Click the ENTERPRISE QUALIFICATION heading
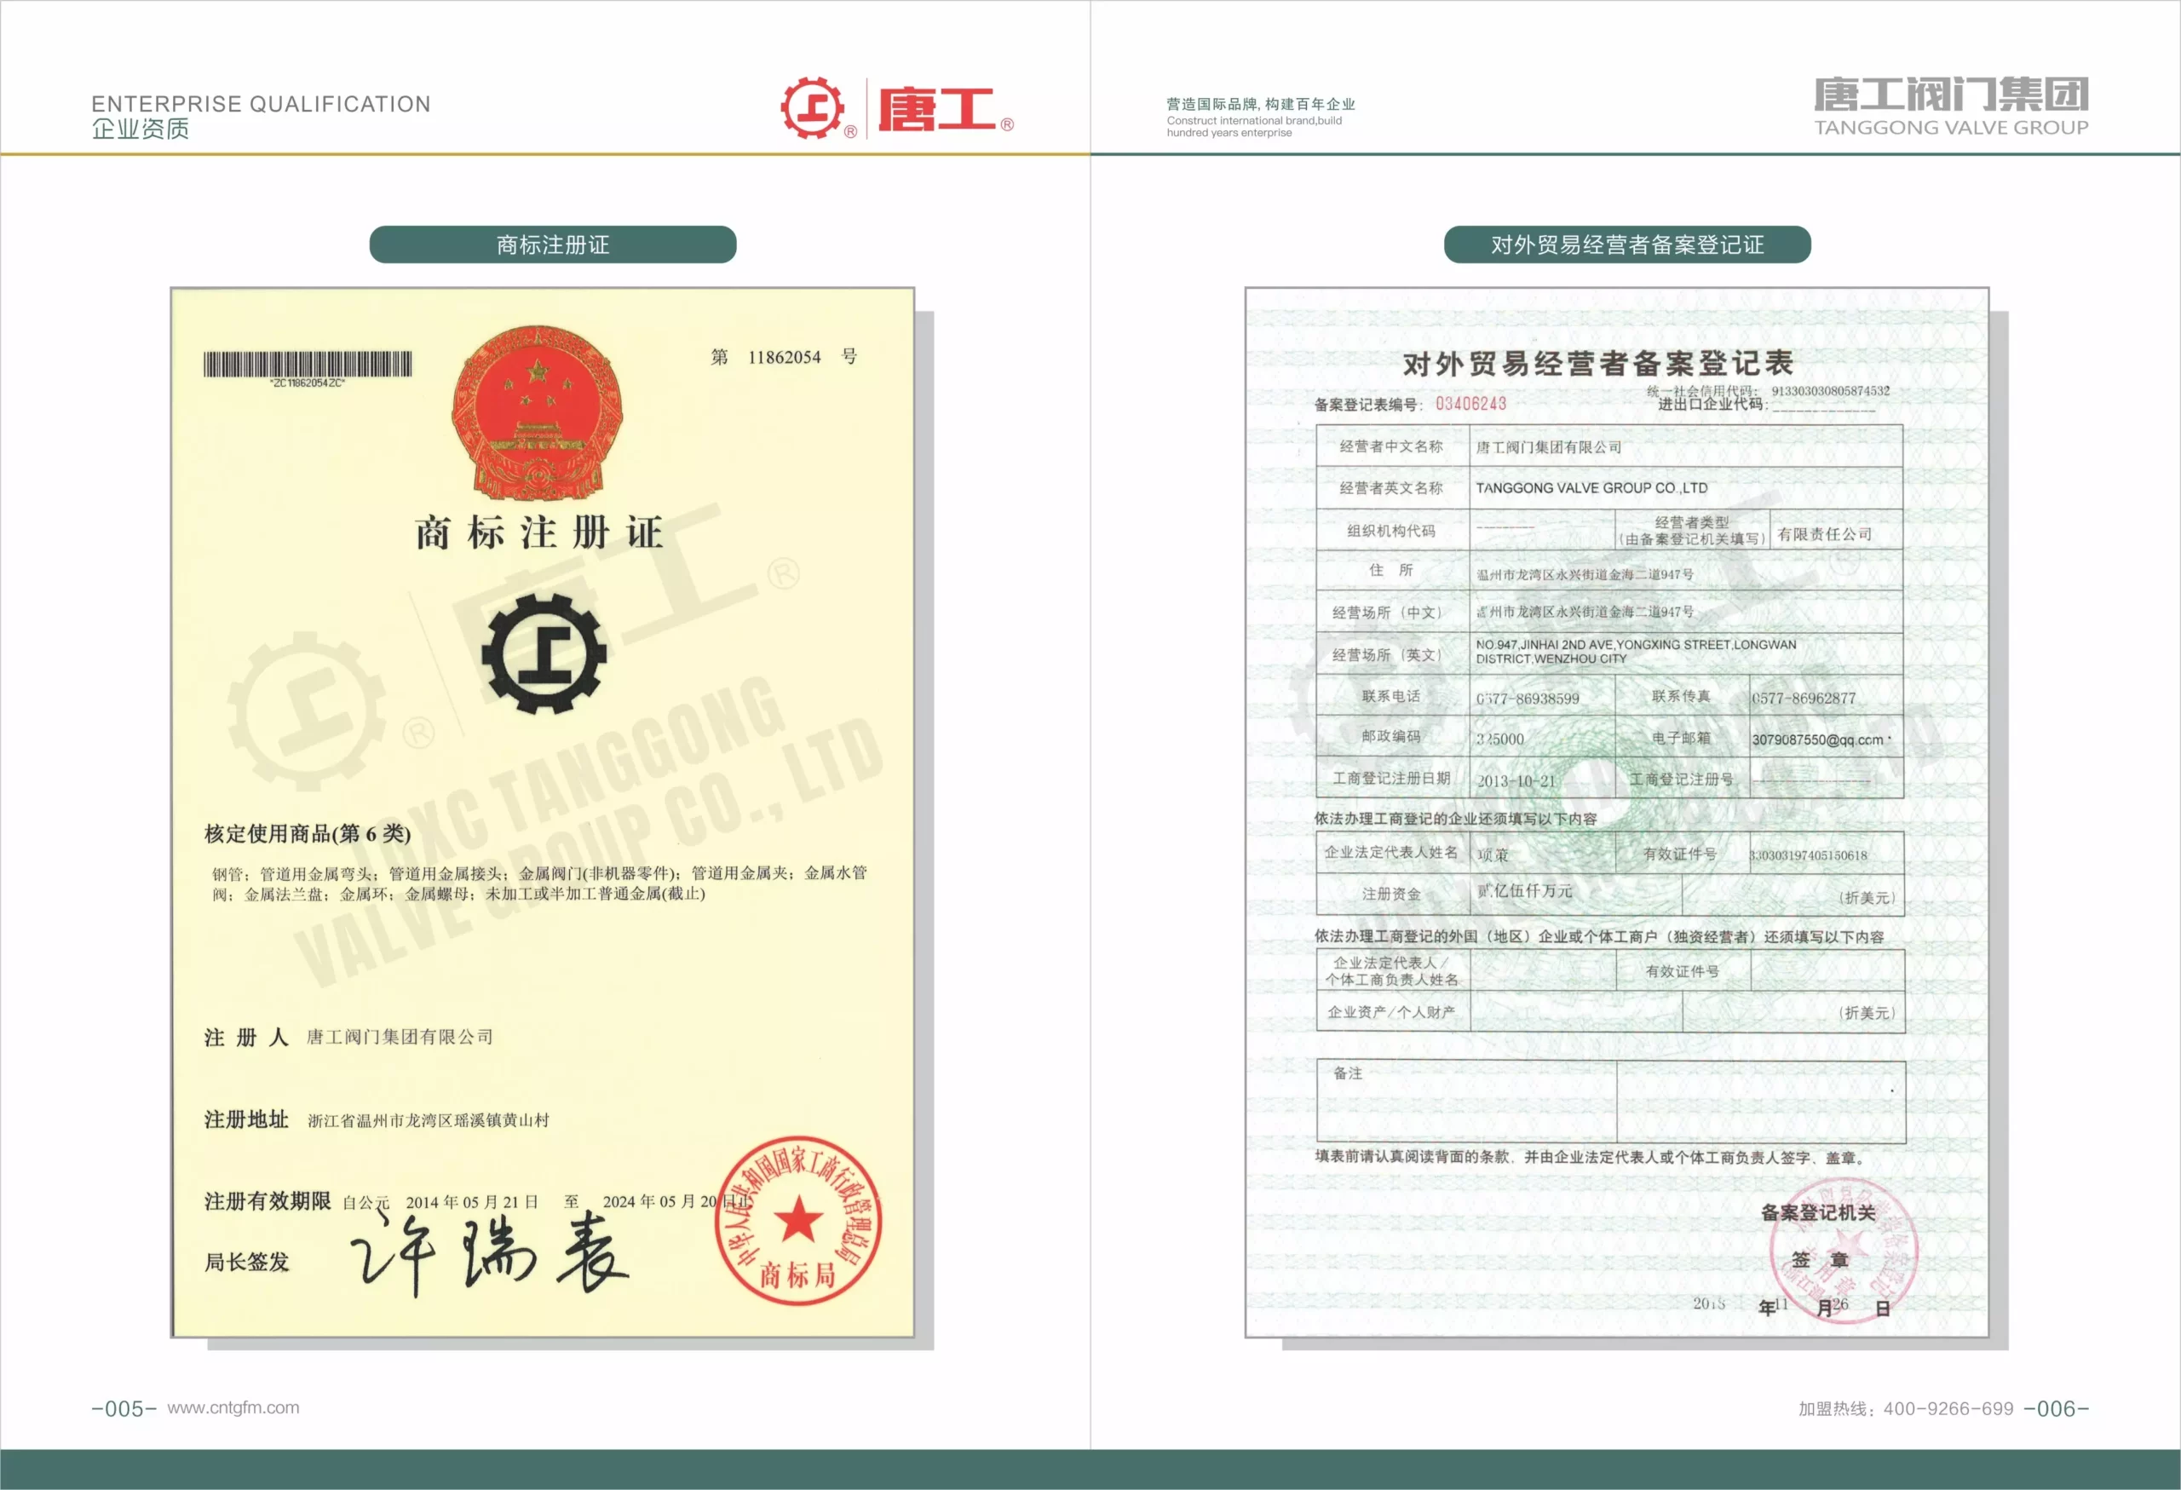Screen dimensions: 2181x1490 point(259,103)
